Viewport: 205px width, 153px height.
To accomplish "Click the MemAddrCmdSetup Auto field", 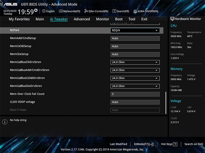I will [x=135, y=38].
